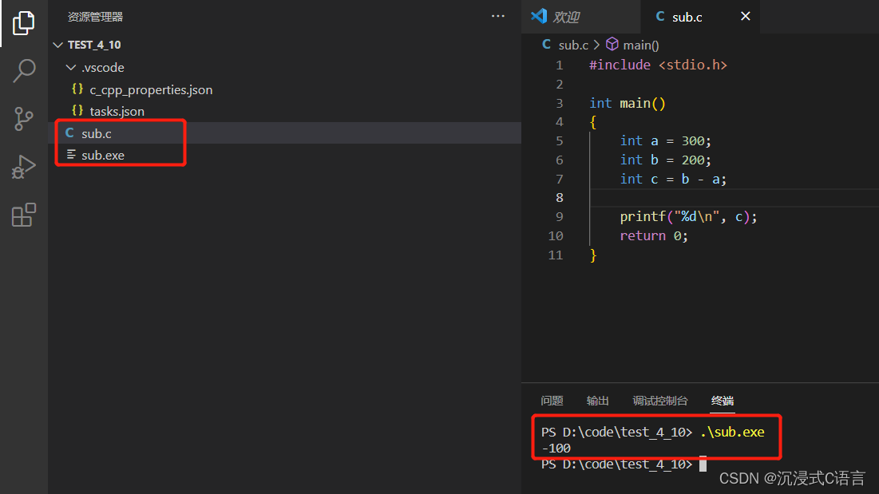Click the VS Code logo on the 欢迎 tab

coord(539,16)
